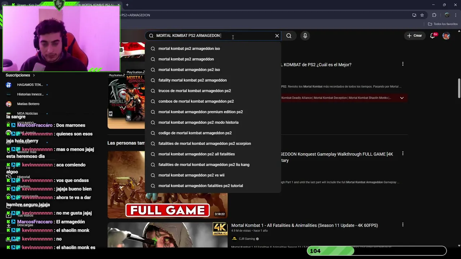Open more options for Konquest Gameplay Walkthrough video
This screenshot has height=259, width=461.
click(403, 154)
